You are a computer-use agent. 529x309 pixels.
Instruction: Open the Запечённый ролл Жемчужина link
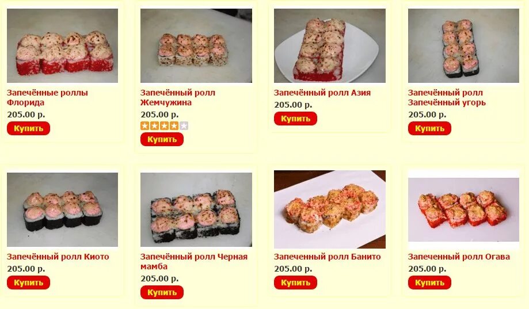[177, 97]
